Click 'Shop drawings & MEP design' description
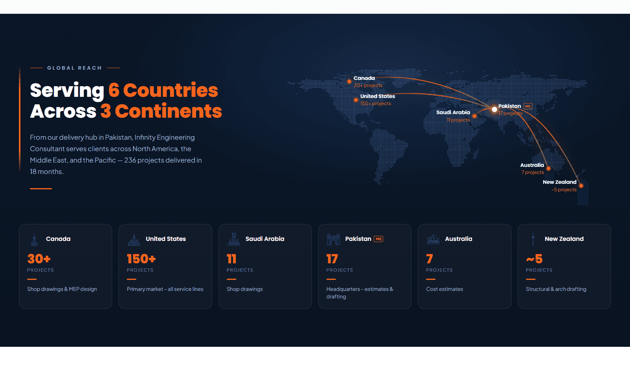 pos(62,289)
